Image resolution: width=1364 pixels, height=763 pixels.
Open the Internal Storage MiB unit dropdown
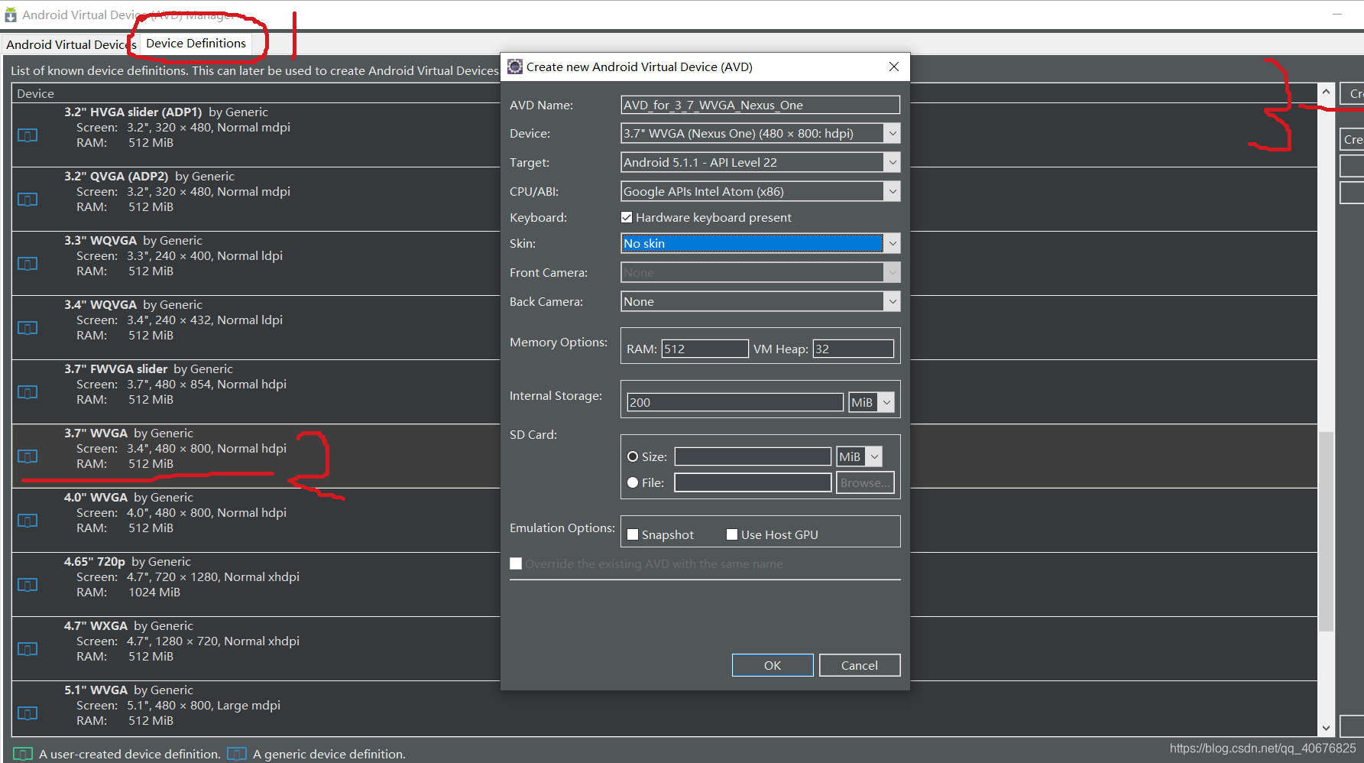click(x=886, y=402)
